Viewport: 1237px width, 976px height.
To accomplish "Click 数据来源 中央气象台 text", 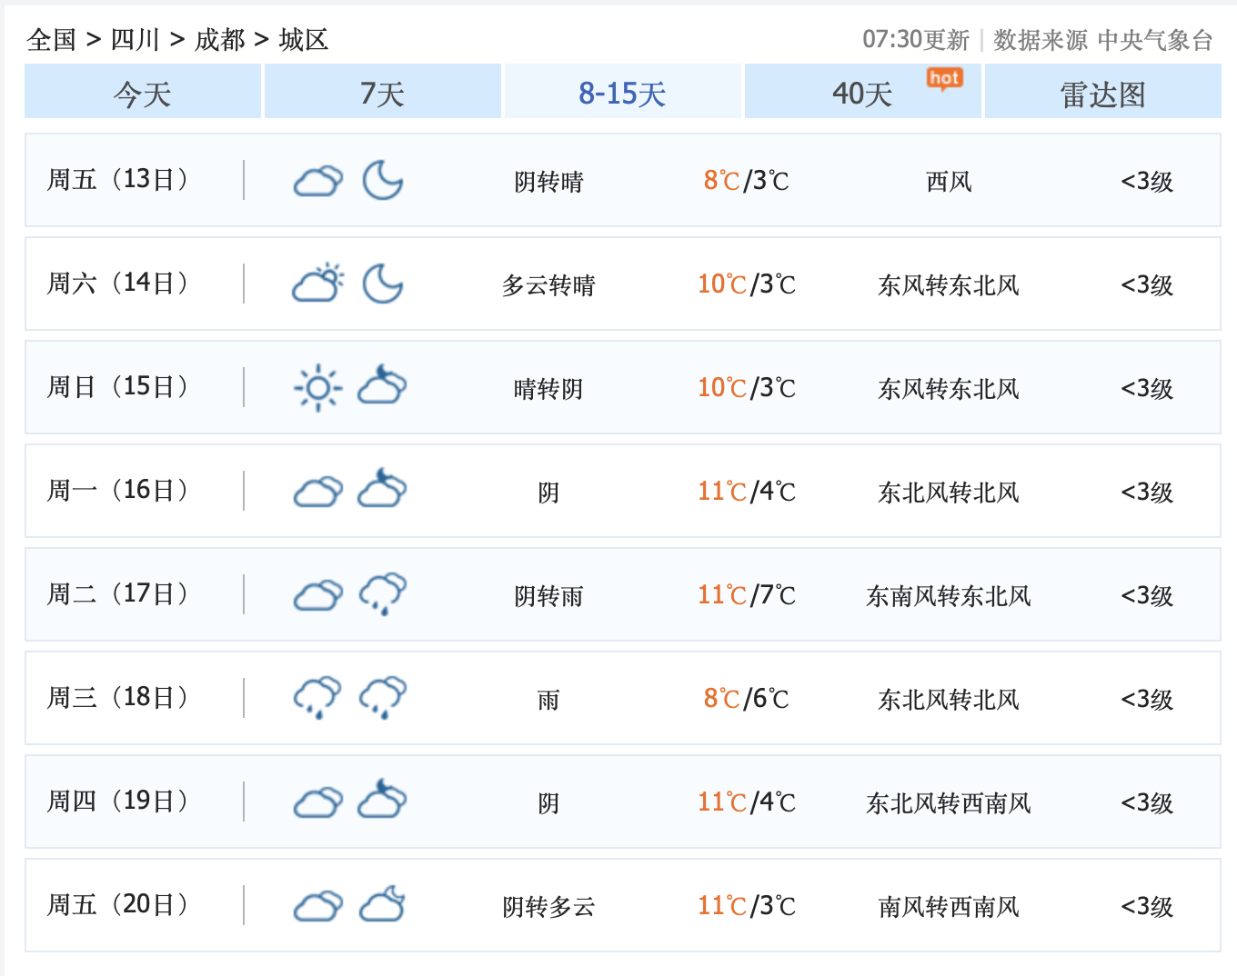I will click(x=1103, y=40).
